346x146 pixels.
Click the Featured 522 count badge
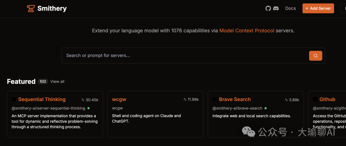click(x=43, y=82)
